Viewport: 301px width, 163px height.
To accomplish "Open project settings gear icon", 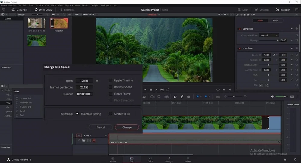I will coord(295,160).
